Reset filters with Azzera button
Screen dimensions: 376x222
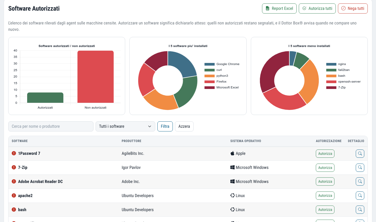point(184,126)
